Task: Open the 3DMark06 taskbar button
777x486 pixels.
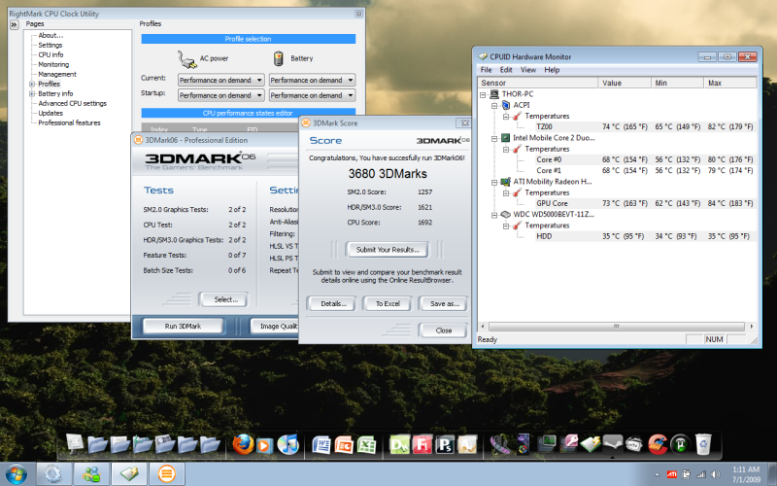Action: pyautogui.click(x=166, y=474)
